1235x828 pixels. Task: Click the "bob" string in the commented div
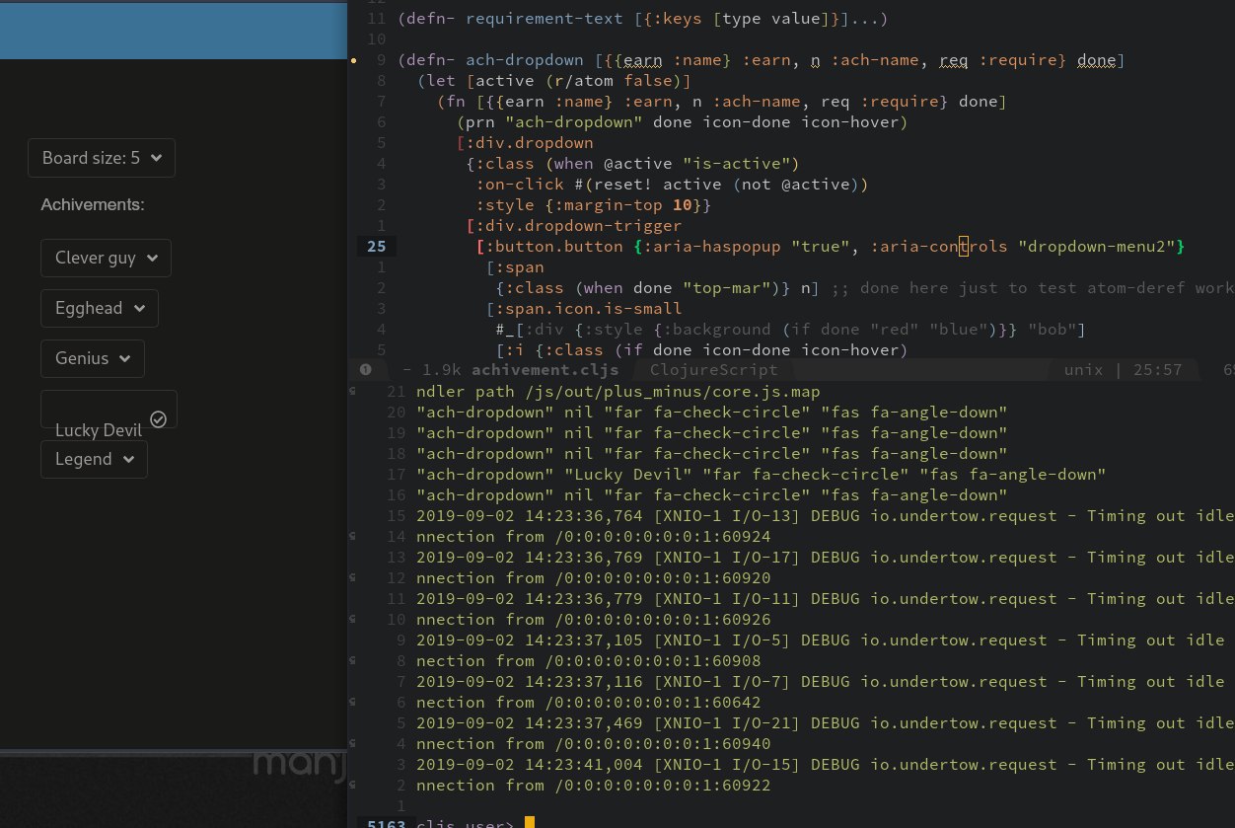[x=1050, y=330]
